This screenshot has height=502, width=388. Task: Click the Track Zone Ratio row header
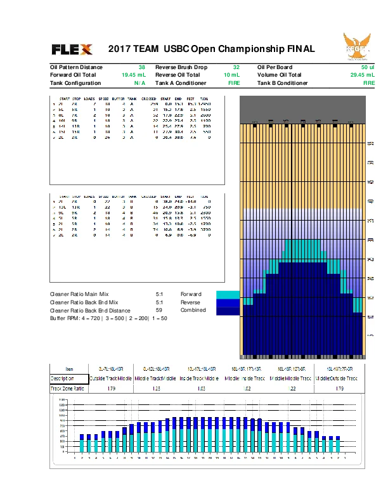[69, 389]
